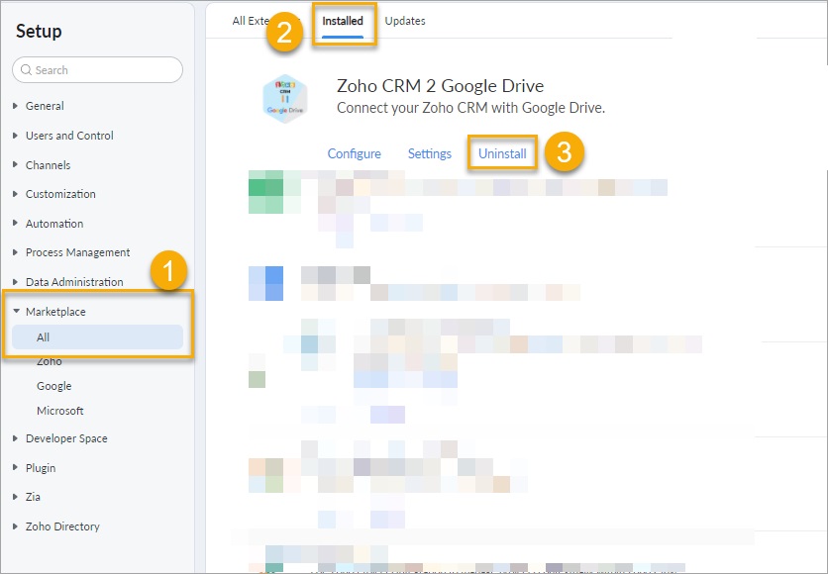Expand the Automation section
This screenshot has width=828, height=574.
[15, 223]
